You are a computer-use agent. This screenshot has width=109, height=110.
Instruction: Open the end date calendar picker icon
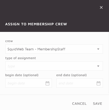[99, 83]
